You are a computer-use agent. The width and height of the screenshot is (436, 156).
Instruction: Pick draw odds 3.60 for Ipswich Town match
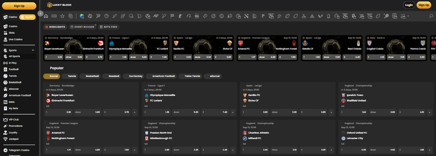pyautogui.click(x=384, y=112)
